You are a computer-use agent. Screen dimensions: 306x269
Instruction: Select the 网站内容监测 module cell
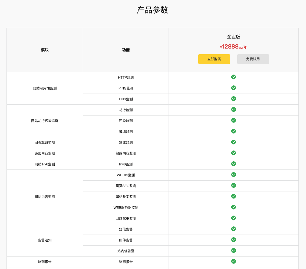point(45,197)
